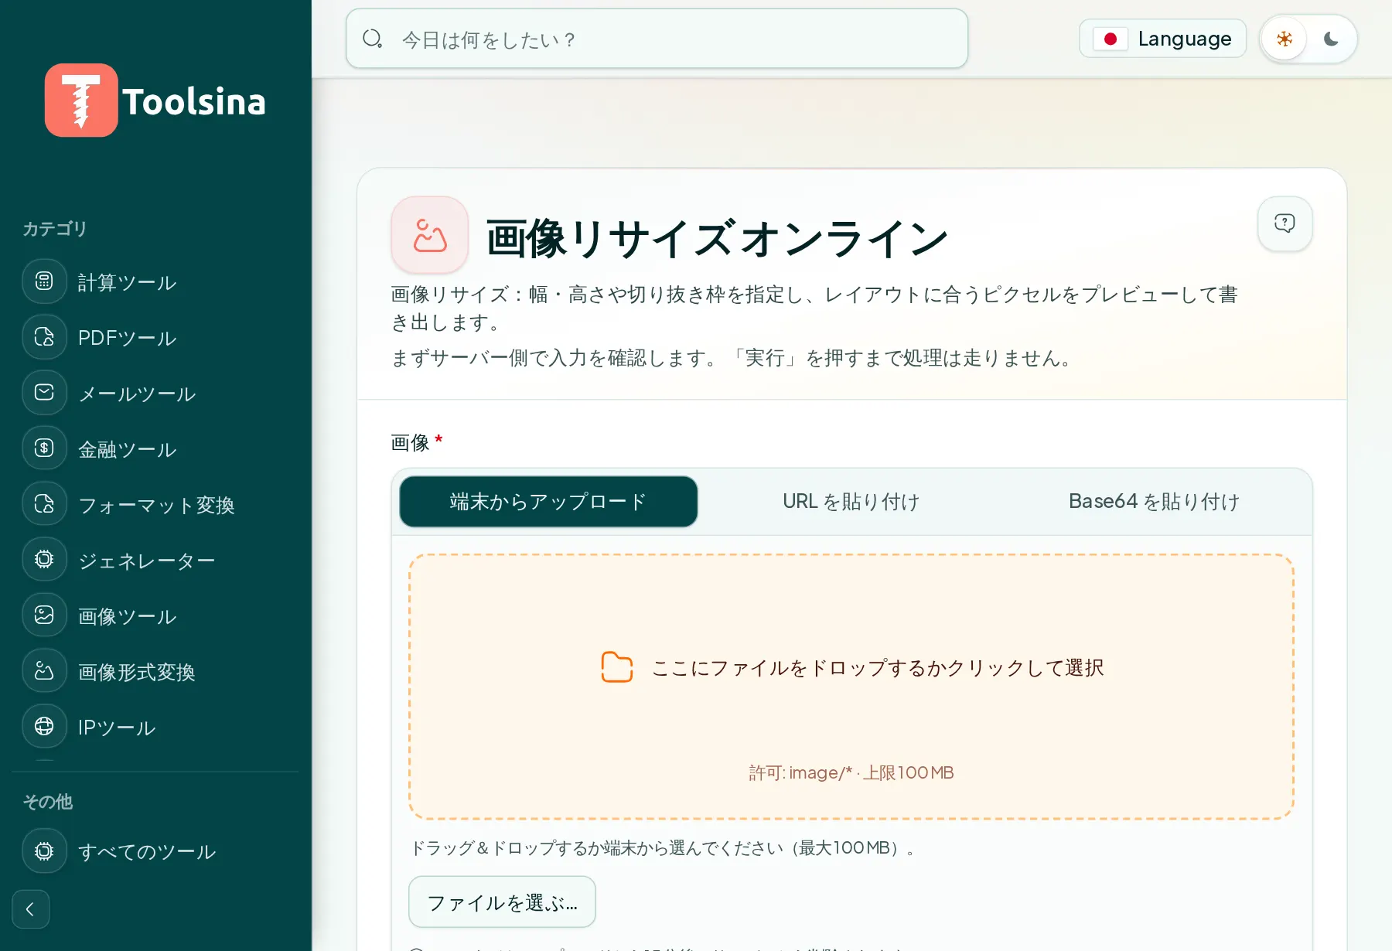This screenshot has height=951, width=1392.
Task: Click the ドラッグ＆ドロップするか hint text
Action: pyautogui.click(x=662, y=848)
